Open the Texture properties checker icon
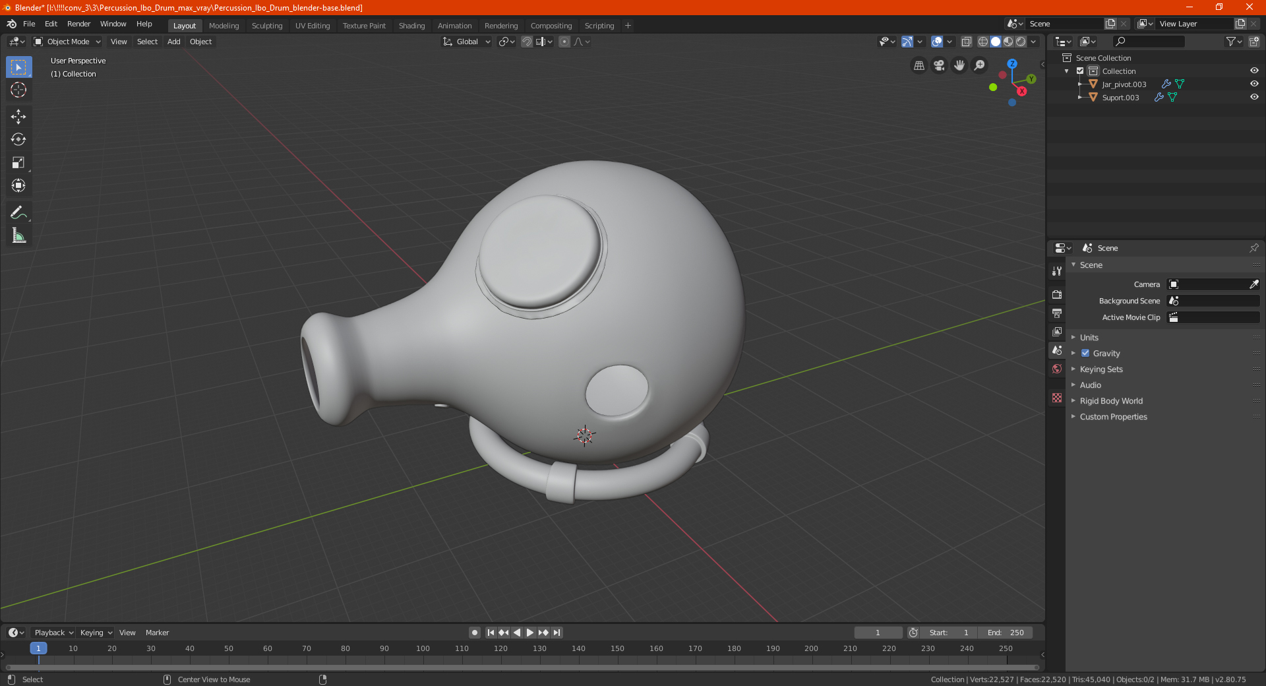1266x686 pixels. [1057, 398]
